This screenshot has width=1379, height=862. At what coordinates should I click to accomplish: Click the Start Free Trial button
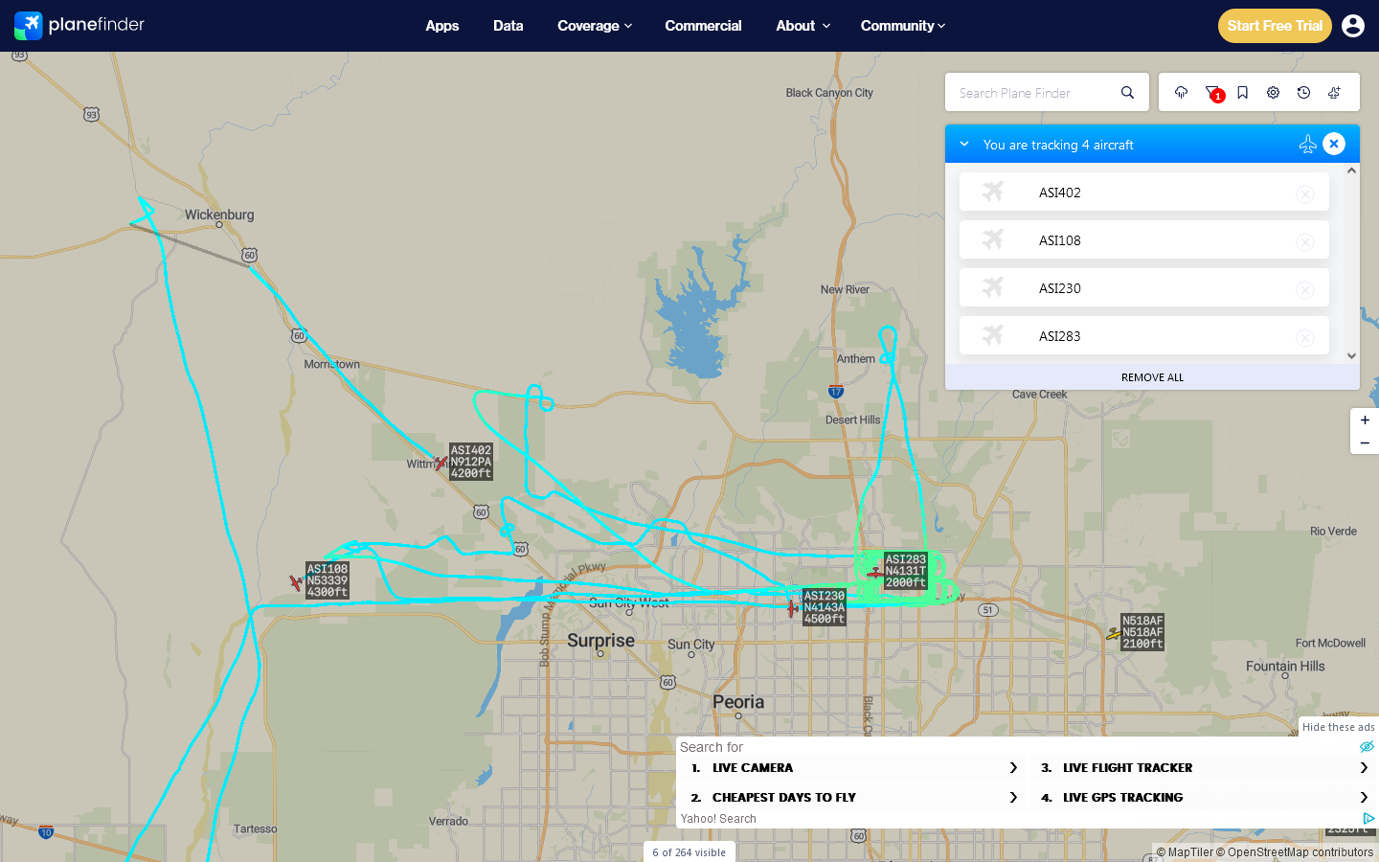(1275, 26)
